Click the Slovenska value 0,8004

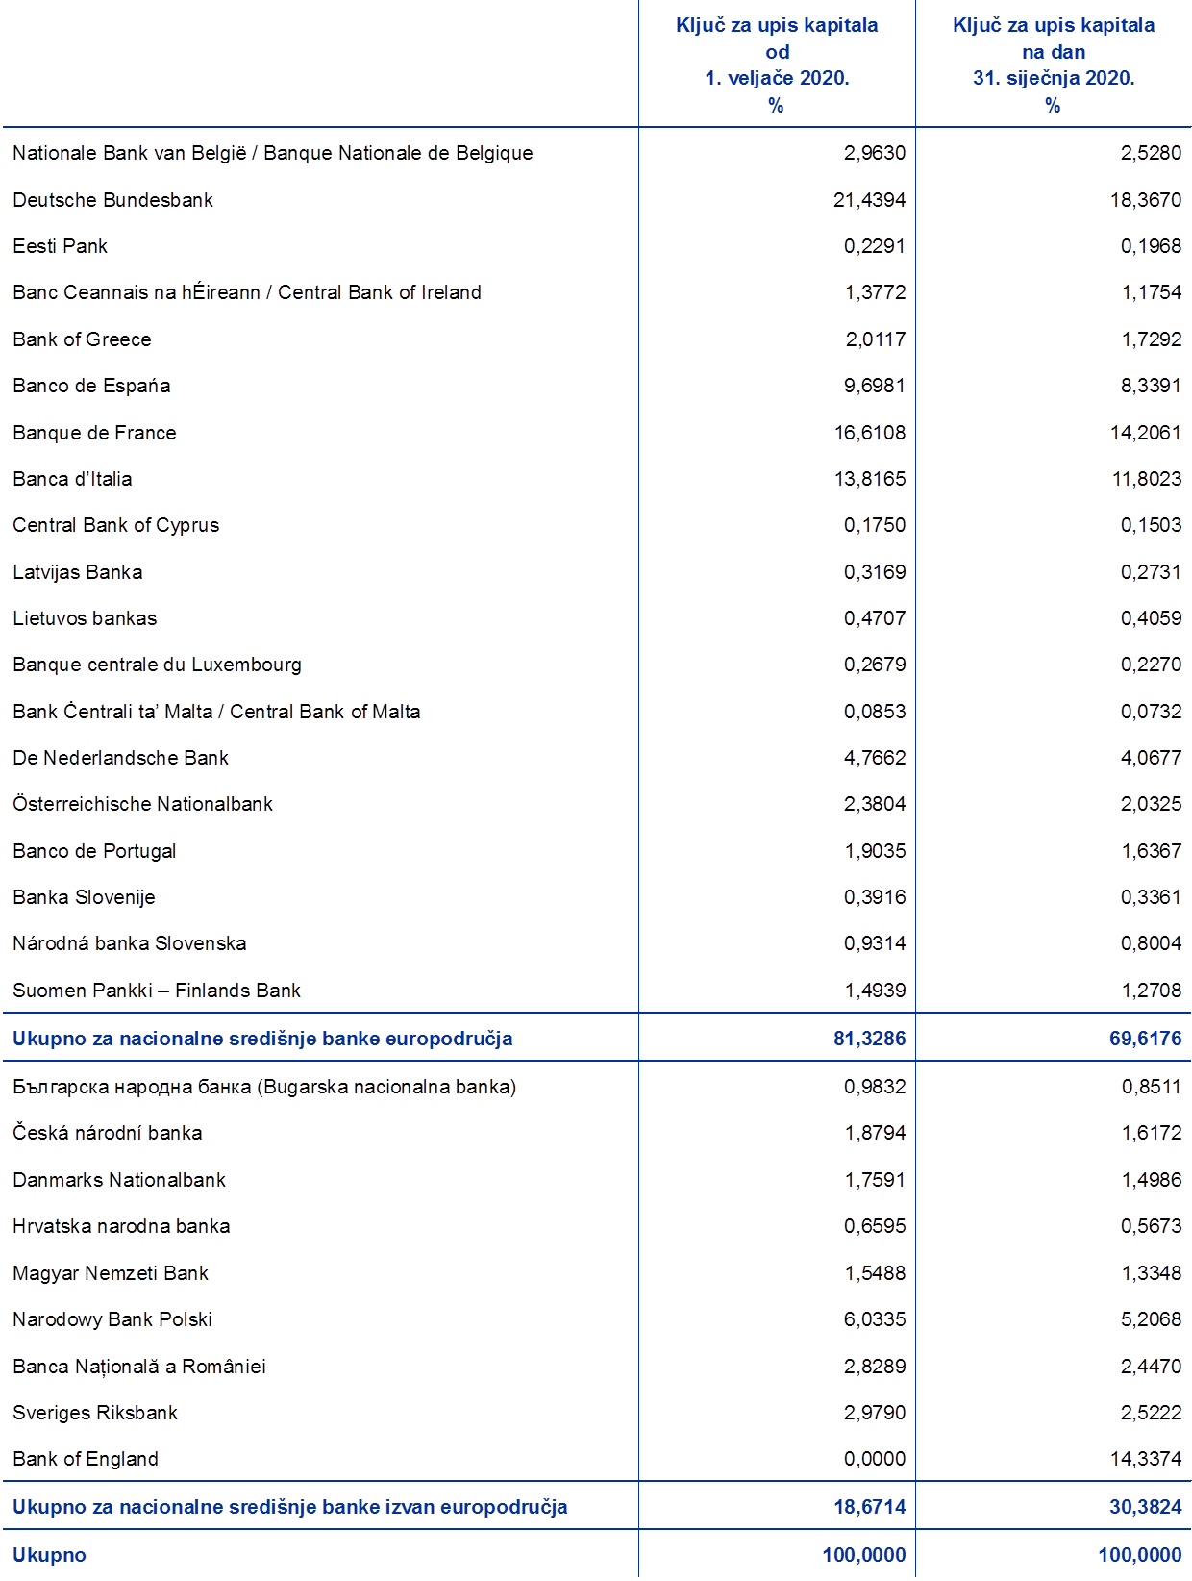(x=1151, y=943)
